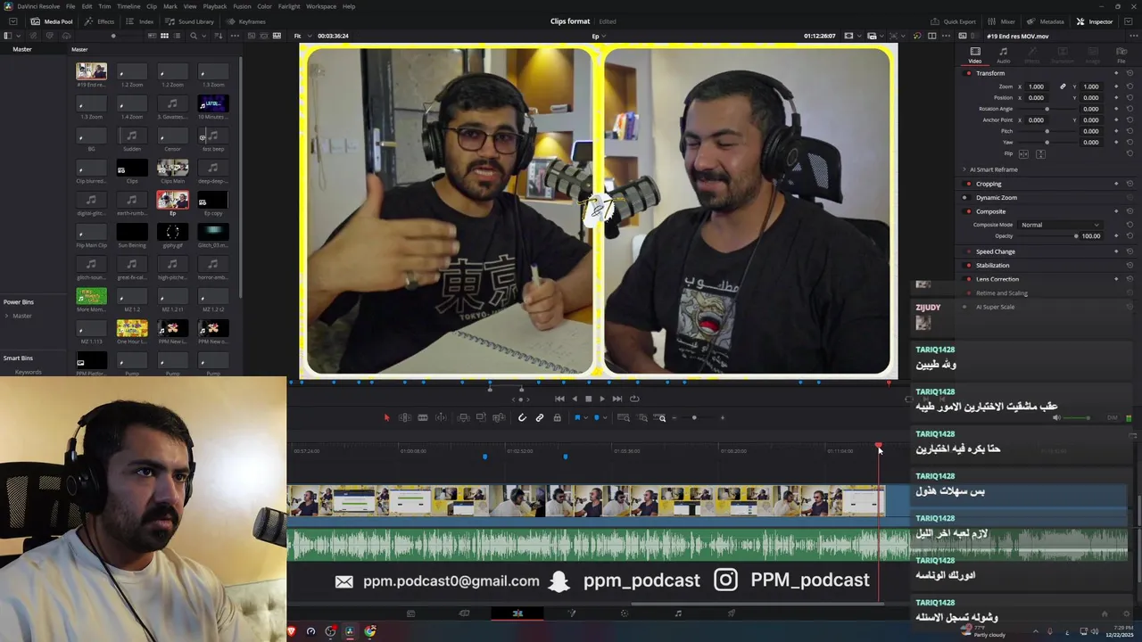1142x642 pixels.
Task: Open the Composite Mode dropdown
Action: [x=1059, y=225]
